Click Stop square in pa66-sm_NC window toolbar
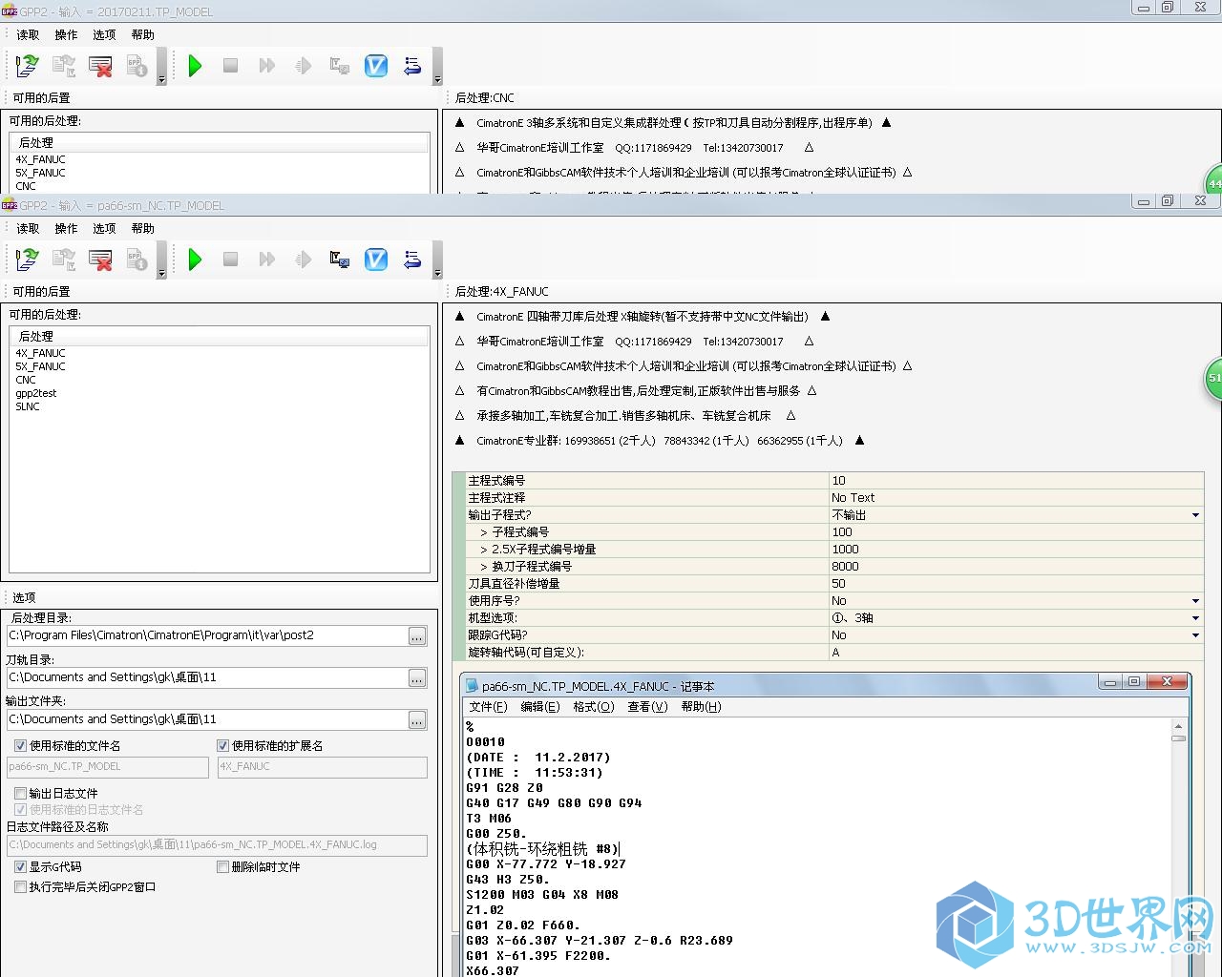1222x977 pixels. [230, 260]
